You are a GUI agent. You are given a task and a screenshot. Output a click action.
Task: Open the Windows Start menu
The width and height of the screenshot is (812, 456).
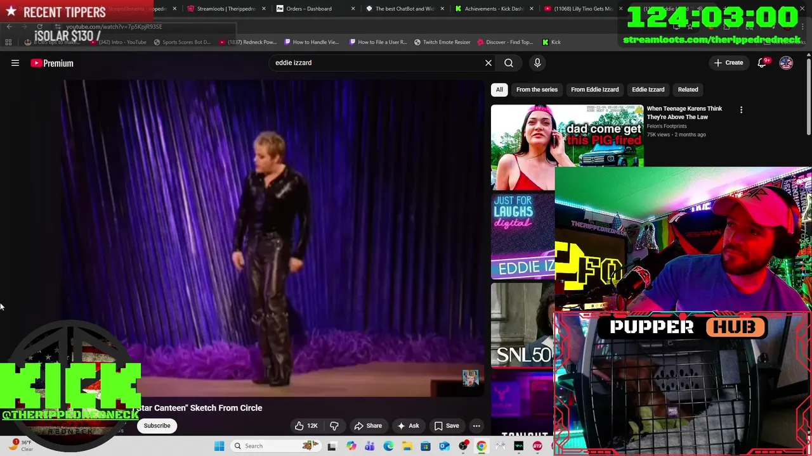pos(219,446)
